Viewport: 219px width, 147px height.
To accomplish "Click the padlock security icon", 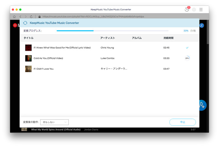I will pyautogui.click(x=39, y=17).
